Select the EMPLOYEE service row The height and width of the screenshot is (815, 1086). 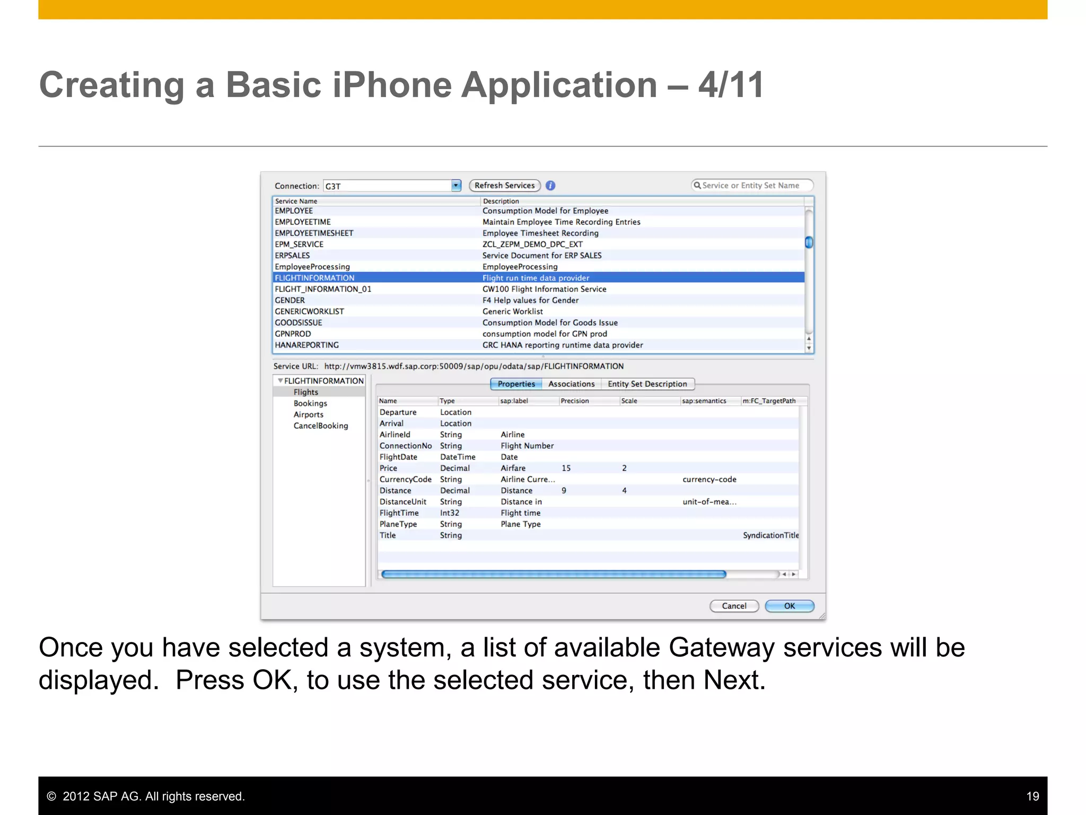538,211
